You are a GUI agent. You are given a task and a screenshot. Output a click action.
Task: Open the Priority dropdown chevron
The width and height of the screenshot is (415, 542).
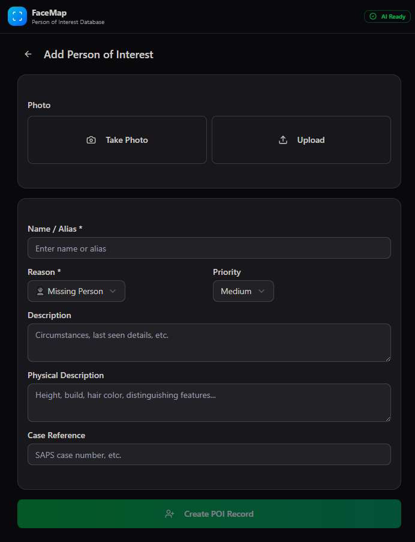[x=261, y=291]
